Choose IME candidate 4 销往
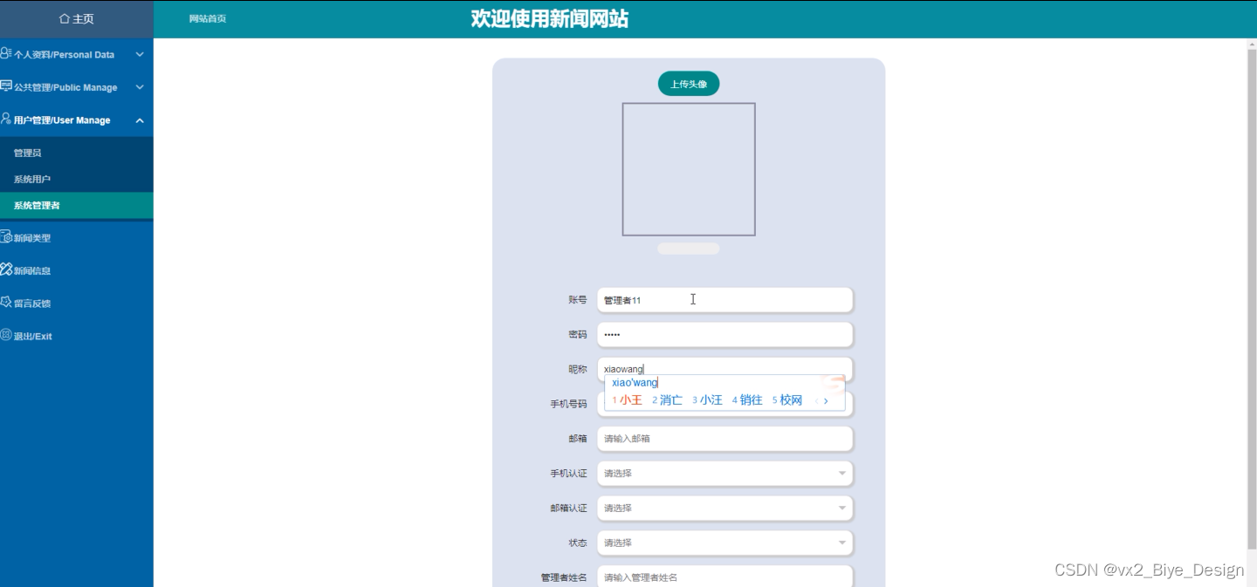This screenshot has height=587, width=1257. point(747,400)
